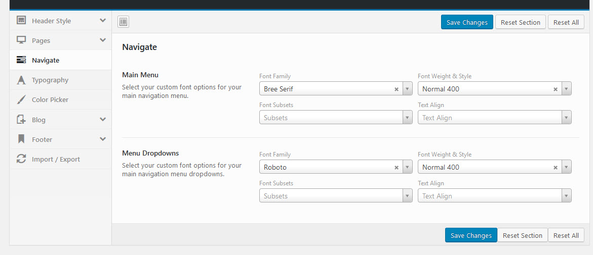The width and height of the screenshot is (593, 255).
Task: Click the Pages monitor icon
Action: pyautogui.click(x=21, y=40)
